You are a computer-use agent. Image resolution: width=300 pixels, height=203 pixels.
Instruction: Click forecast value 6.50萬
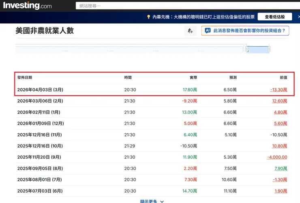(x=230, y=90)
